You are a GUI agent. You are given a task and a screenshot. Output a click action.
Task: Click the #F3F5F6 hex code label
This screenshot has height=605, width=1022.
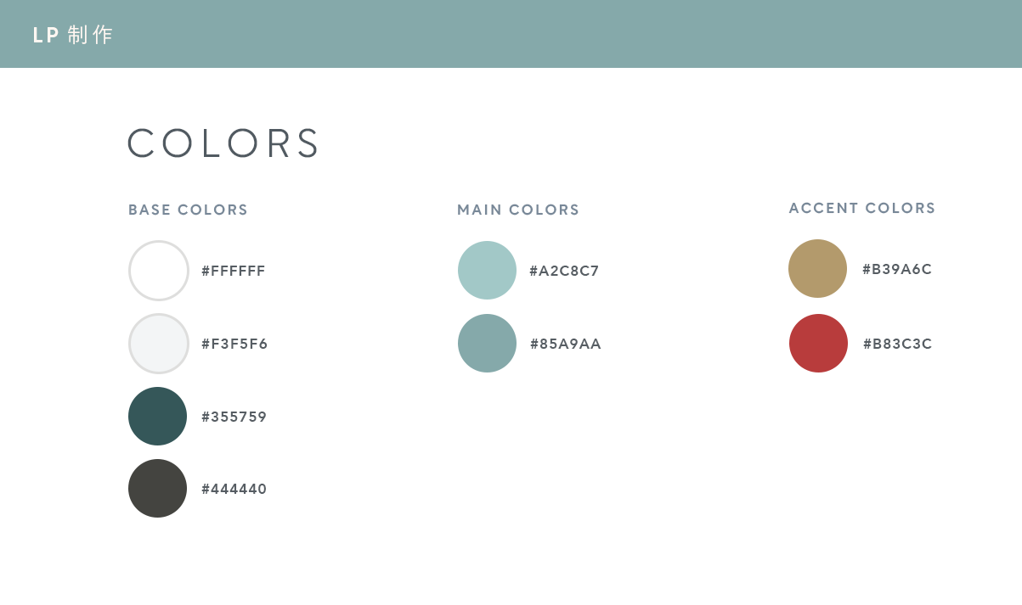(x=234, y=344)
